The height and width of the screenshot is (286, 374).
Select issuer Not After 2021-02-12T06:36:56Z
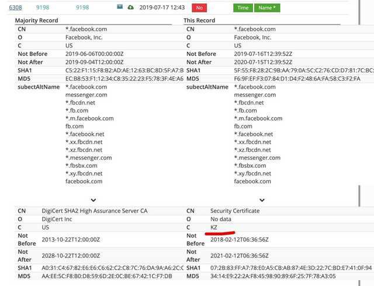click(x=240, y=256)
